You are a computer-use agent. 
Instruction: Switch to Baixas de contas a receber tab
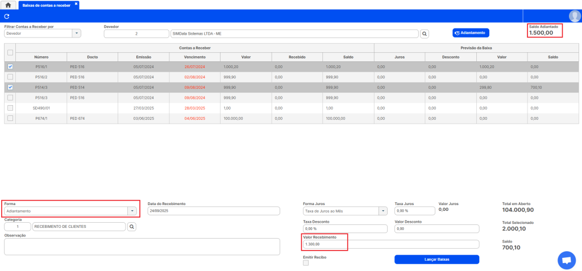48,5
